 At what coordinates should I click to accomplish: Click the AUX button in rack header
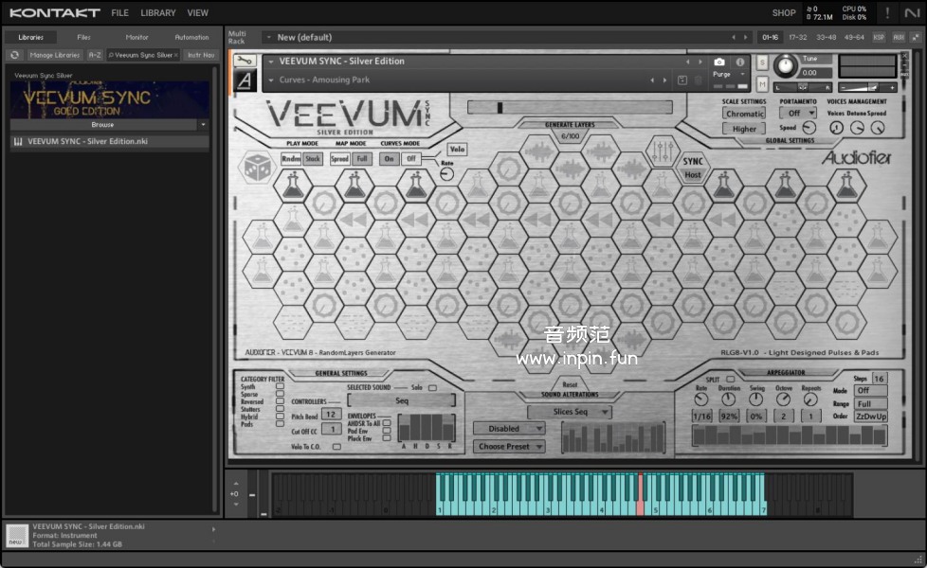(899, 37)
